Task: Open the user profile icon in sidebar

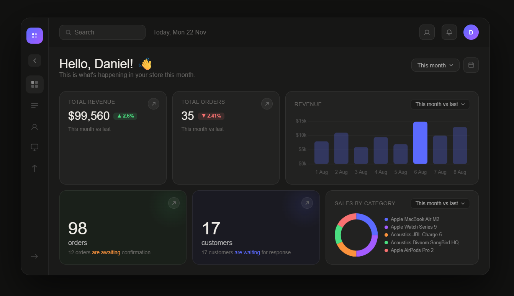Action: click(34, 127)
